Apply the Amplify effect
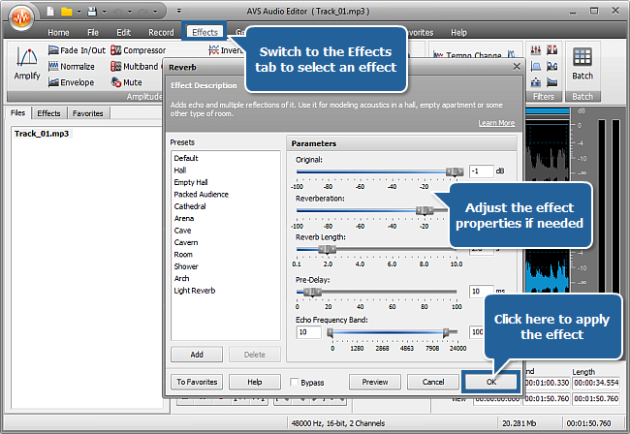Screen dimensions: 630x434 click(27, 64)
